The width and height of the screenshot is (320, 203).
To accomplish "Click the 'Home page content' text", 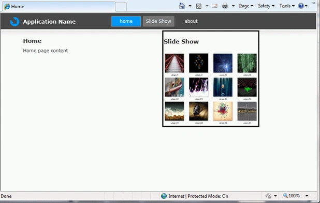I will [45, 51].
